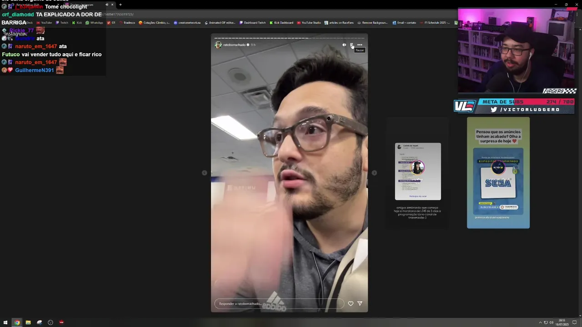Open the OBS Studio taskbar icon
Screen dimensions: 582x327
50,322
